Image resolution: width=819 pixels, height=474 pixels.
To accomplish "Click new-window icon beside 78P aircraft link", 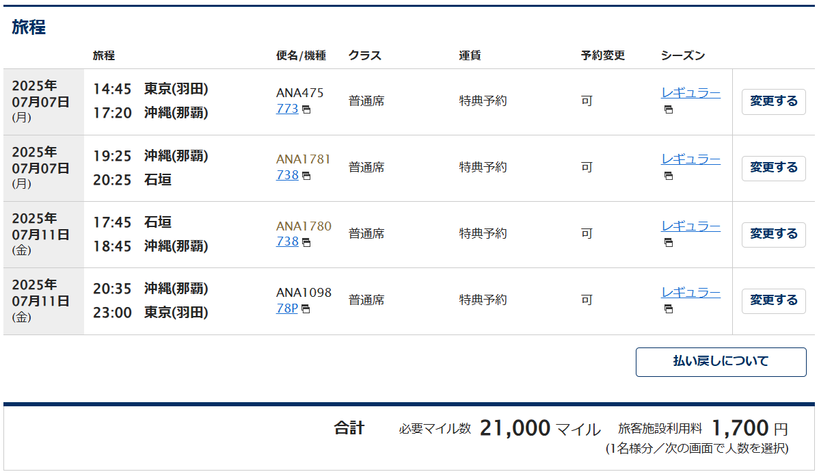I will [x=306, y=309].
